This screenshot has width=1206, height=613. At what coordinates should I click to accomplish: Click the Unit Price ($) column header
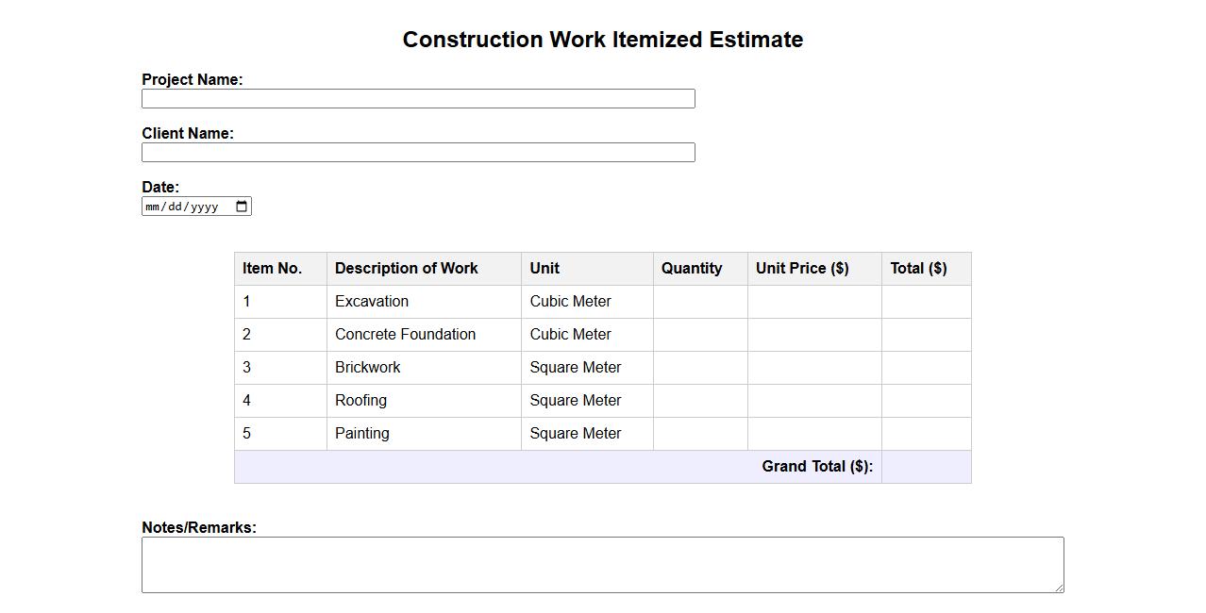(802, 269)
